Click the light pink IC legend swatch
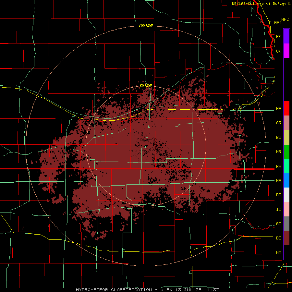Screen dimensions: 292x292 [x=286, y=209]
